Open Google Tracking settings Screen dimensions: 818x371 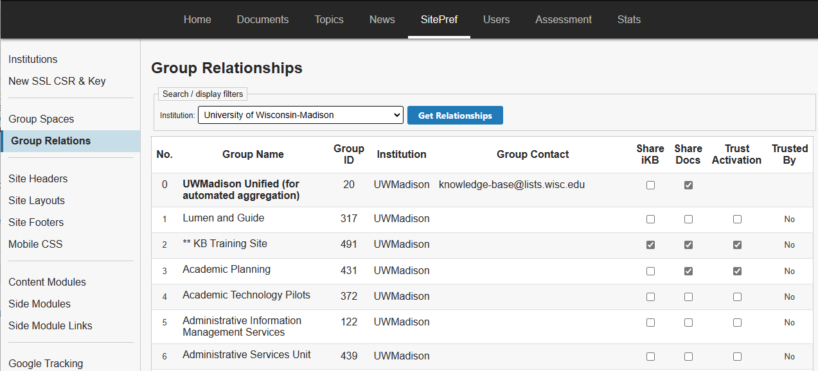pos(46,363)
